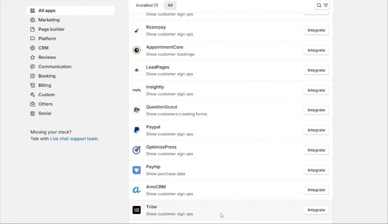Click the Razorpay app name
The width and height of the screenshot is (388, 224).
pyautogui.click(x=156, y=27)
